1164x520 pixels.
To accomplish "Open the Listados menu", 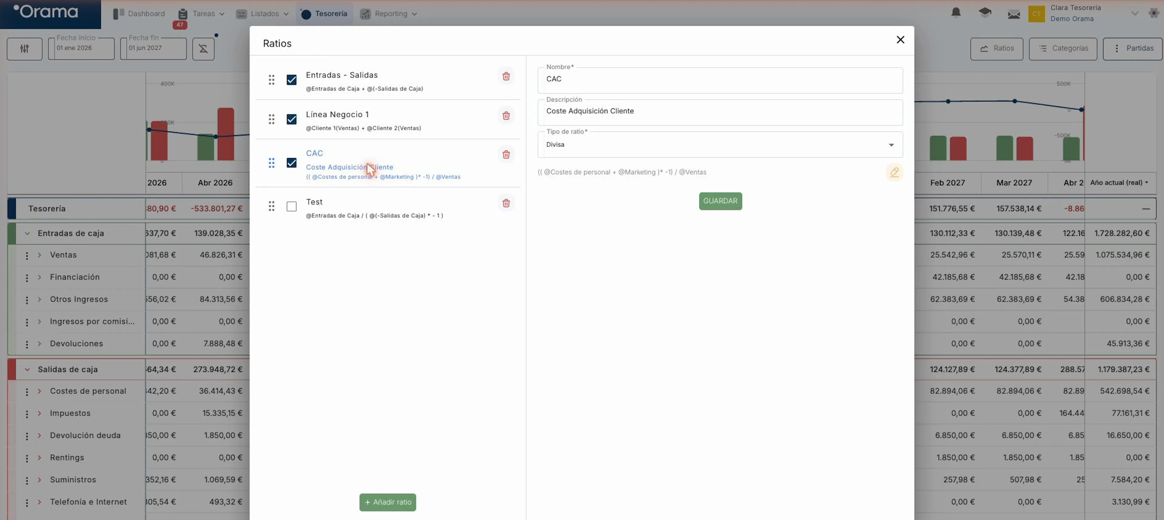I will coord(263,14).
